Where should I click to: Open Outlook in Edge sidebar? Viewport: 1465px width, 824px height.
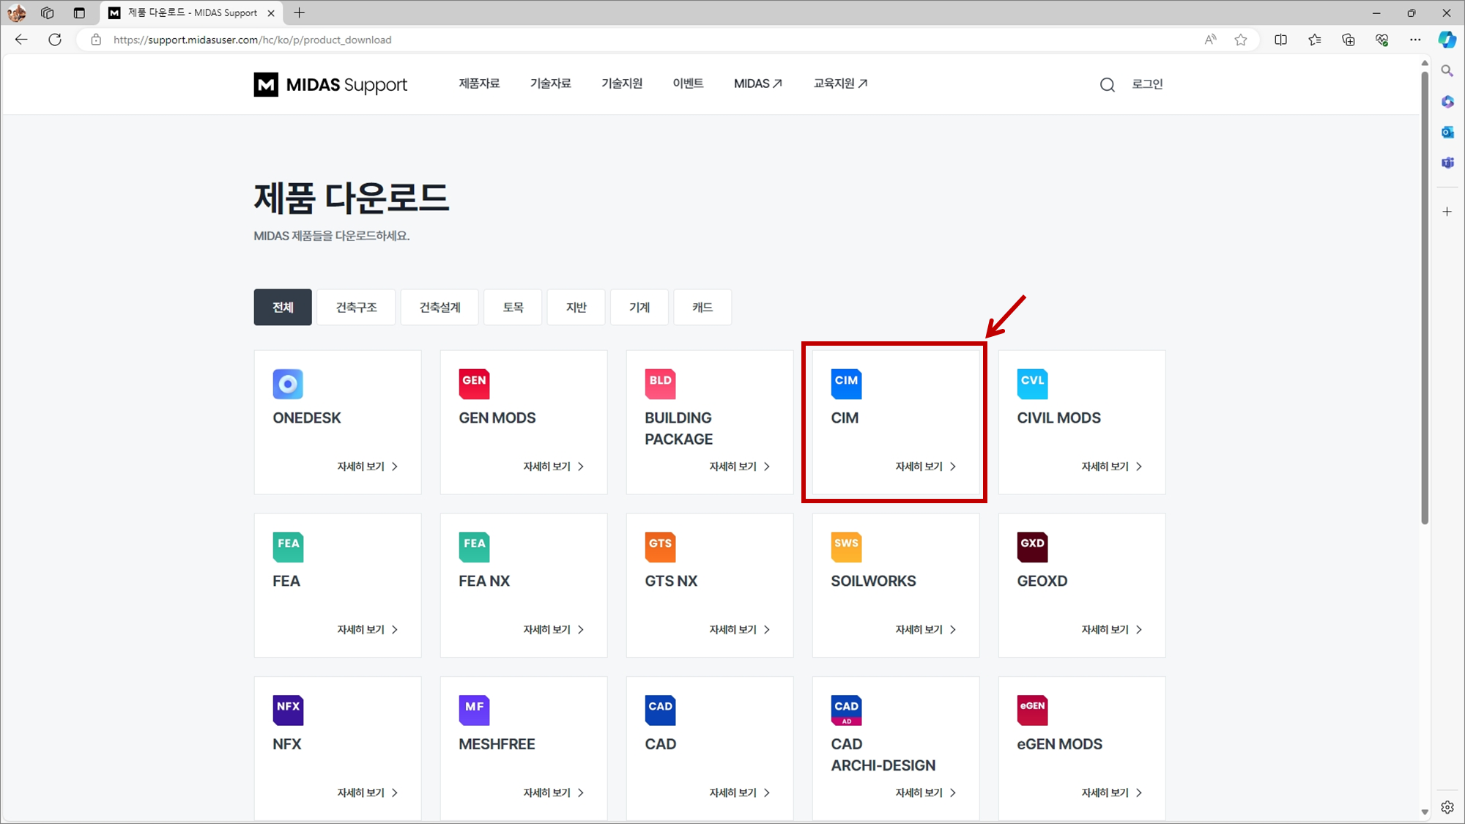pos(1447,133)
